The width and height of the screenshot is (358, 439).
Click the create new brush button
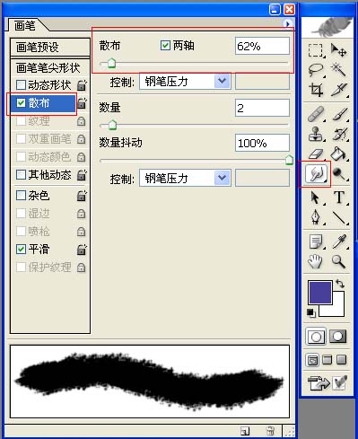point(245,431)
